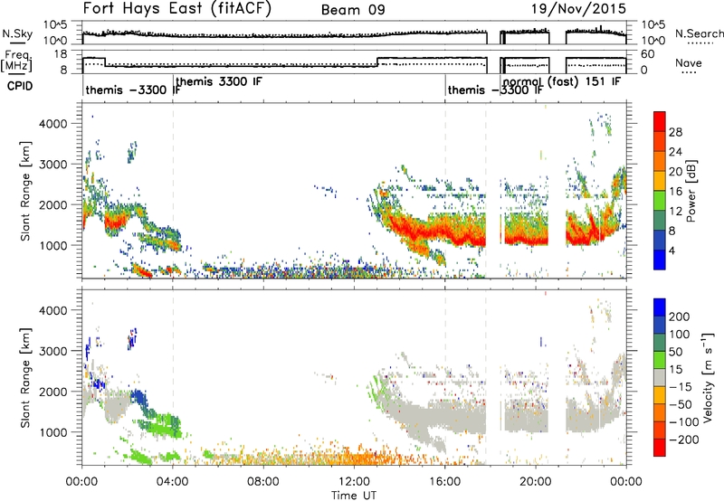Click the 'Fort Hays East (fitACF)' title
Viewport: 724px width, 501px height.
(x=176, y=8)
